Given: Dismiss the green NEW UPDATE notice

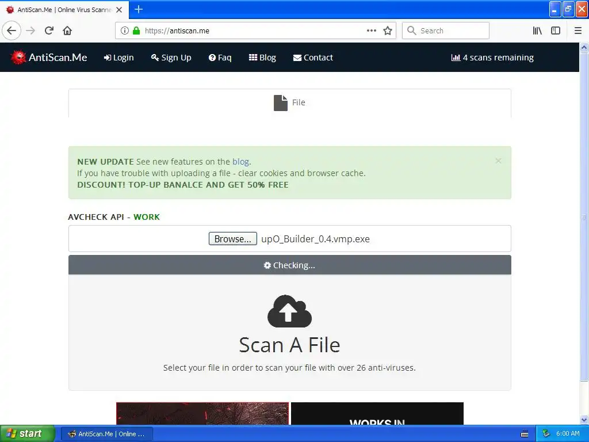Looking at the screenshot, I should pos(498,161).
